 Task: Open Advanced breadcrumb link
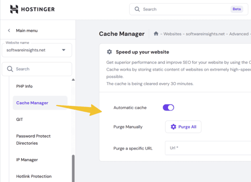[x=239, y=34]
